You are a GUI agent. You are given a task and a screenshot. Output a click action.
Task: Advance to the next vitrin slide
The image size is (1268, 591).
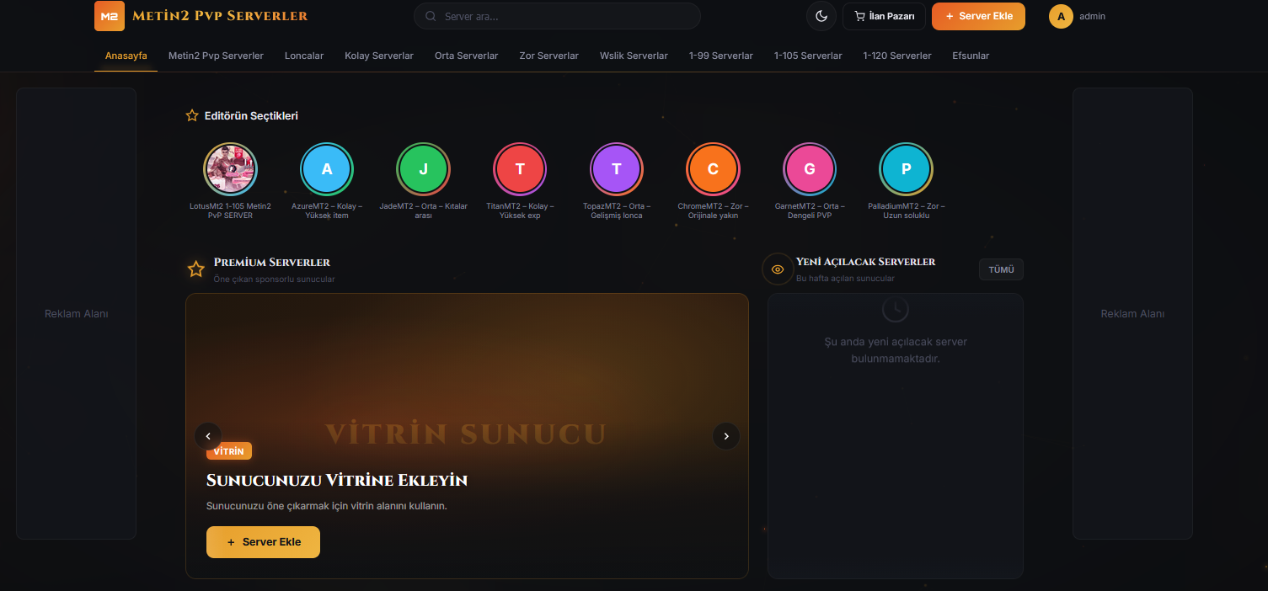(x=726, y=436)
